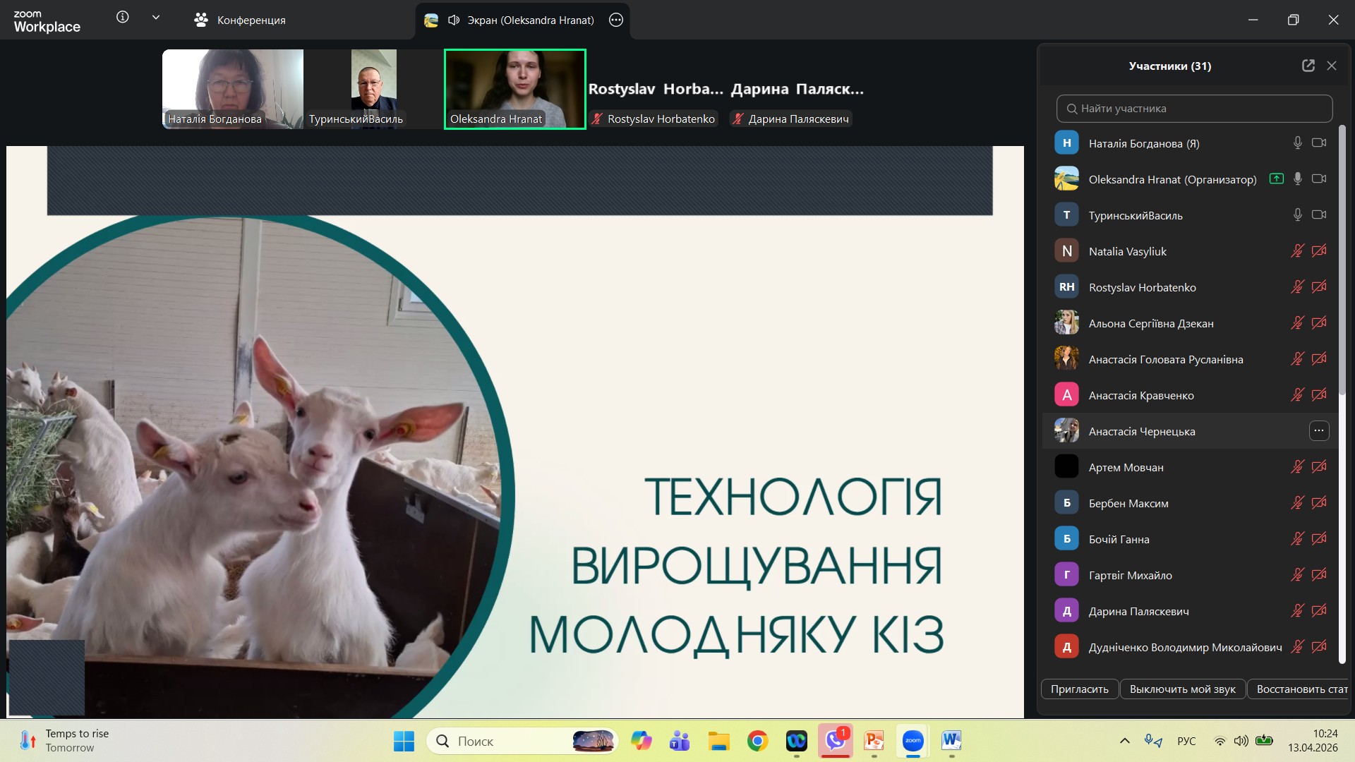Click Oleksandra Hranat screen sharing icon
This screenshot has width=1355, height=762.
pos(1276,179)
